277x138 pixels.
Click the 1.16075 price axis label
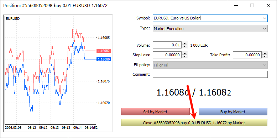pos(104,81)
